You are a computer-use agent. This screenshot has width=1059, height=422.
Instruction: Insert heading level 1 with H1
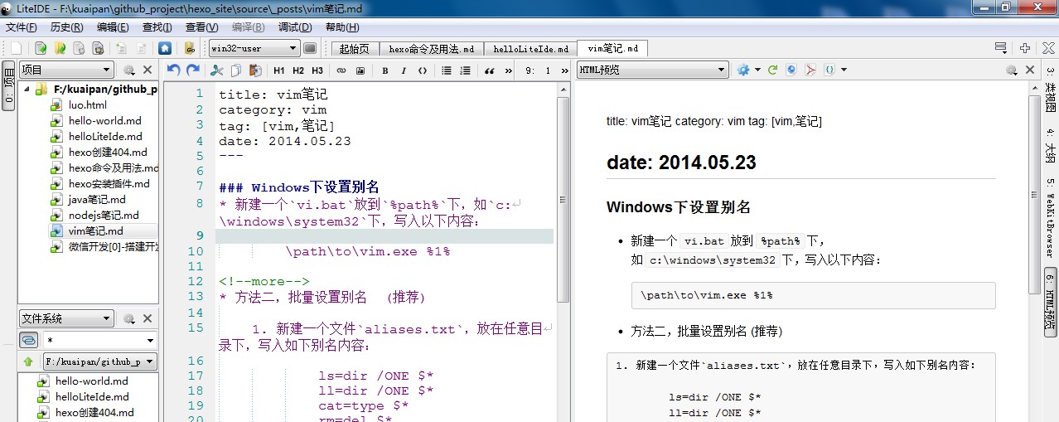[x=279, y=70]
